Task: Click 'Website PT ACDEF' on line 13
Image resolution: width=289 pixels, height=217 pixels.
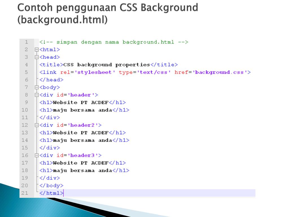Action: [x=81, y=133]
